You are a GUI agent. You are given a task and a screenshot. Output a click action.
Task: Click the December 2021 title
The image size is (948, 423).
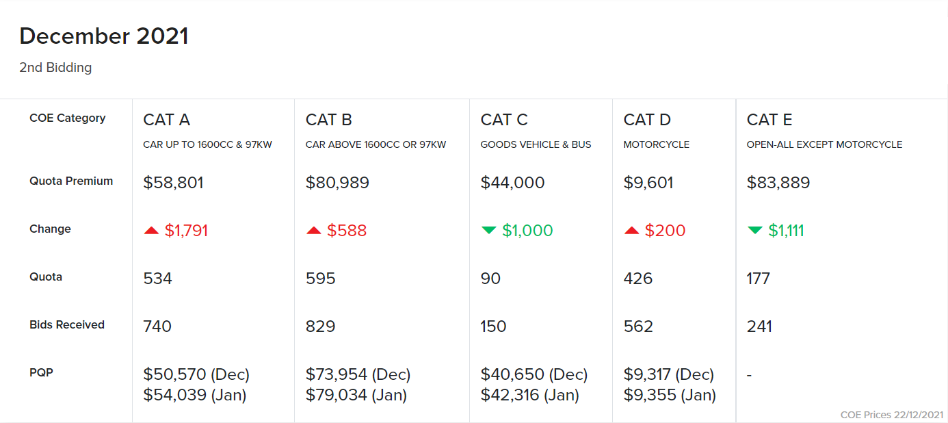(x=104, y=36)
